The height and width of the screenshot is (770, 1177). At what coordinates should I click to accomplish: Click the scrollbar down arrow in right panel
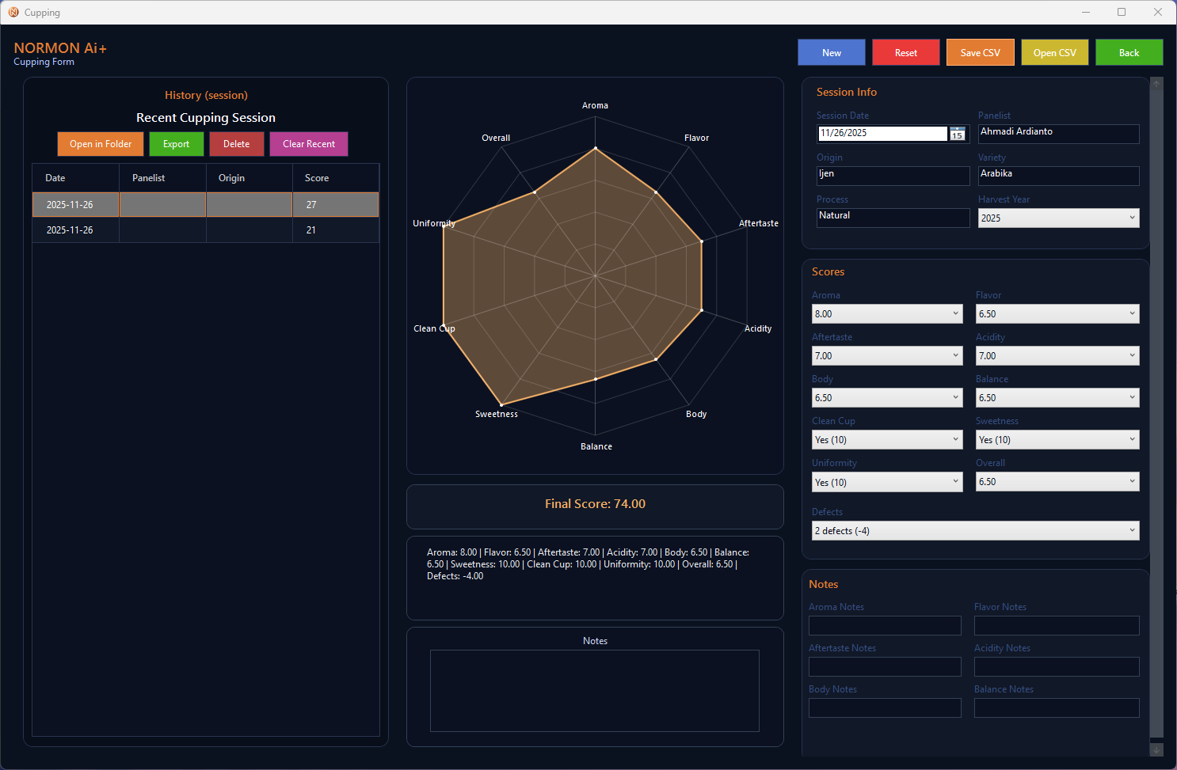point(1156,749)
